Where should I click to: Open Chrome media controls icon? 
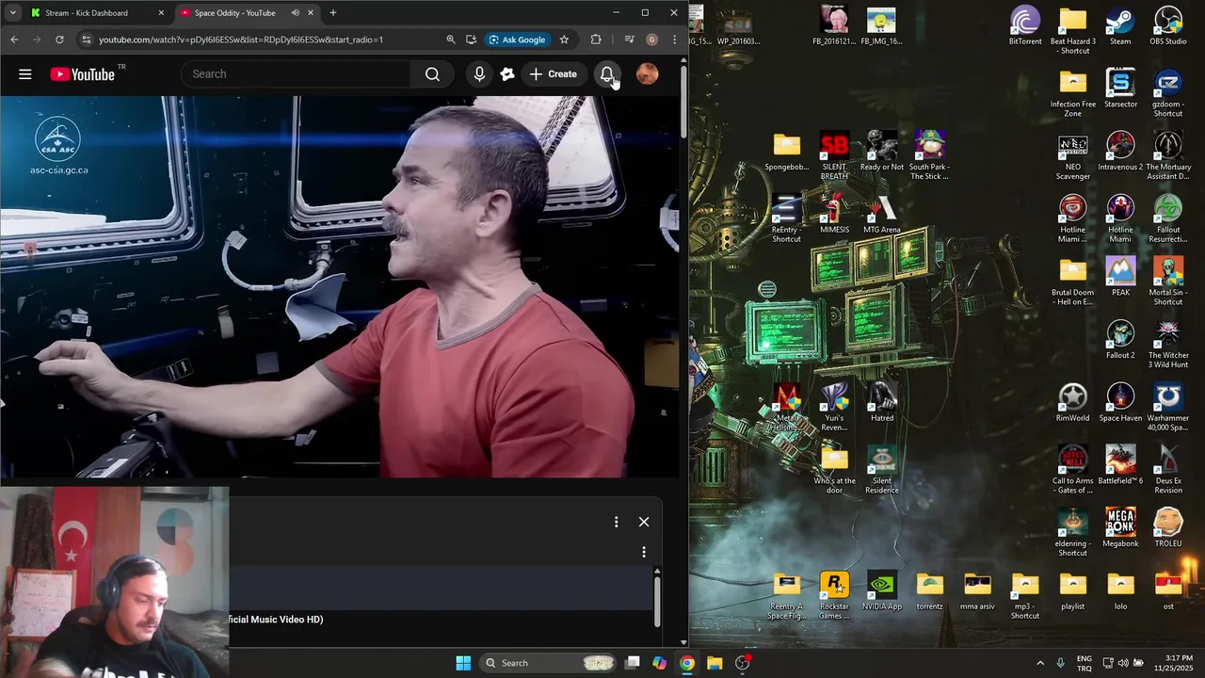tap(629, 40)
